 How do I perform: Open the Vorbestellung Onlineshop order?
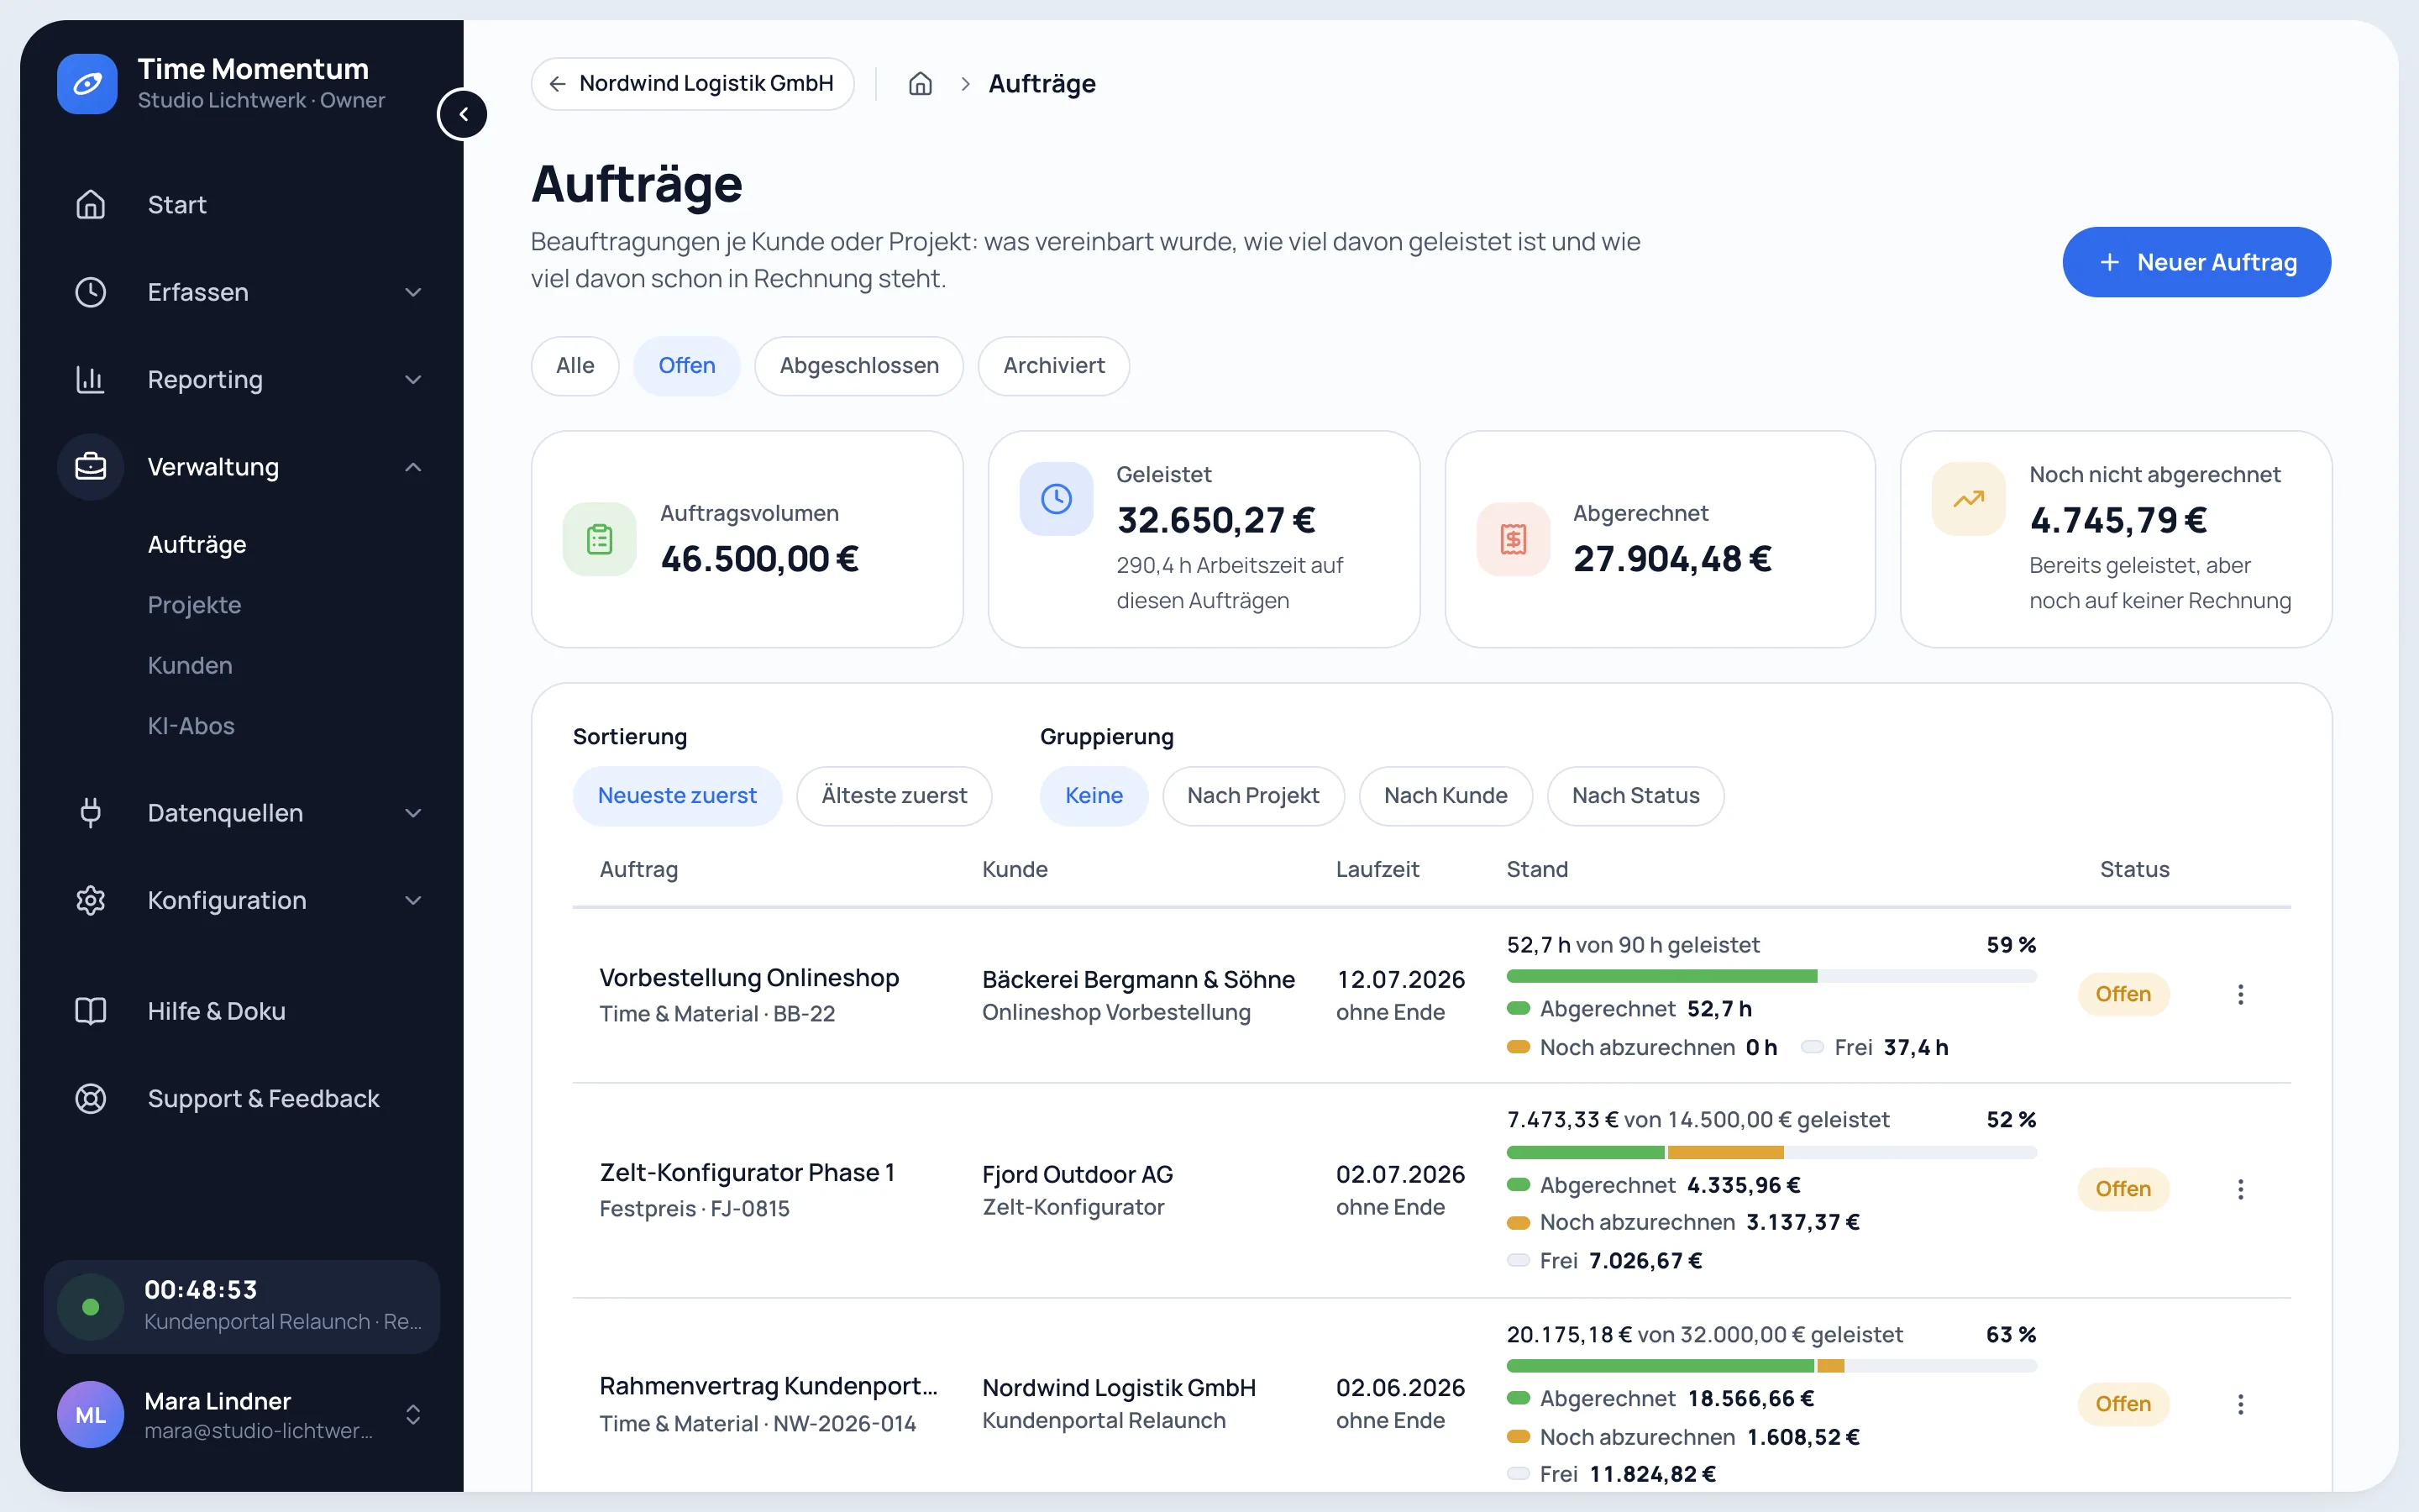coord(748,977)
